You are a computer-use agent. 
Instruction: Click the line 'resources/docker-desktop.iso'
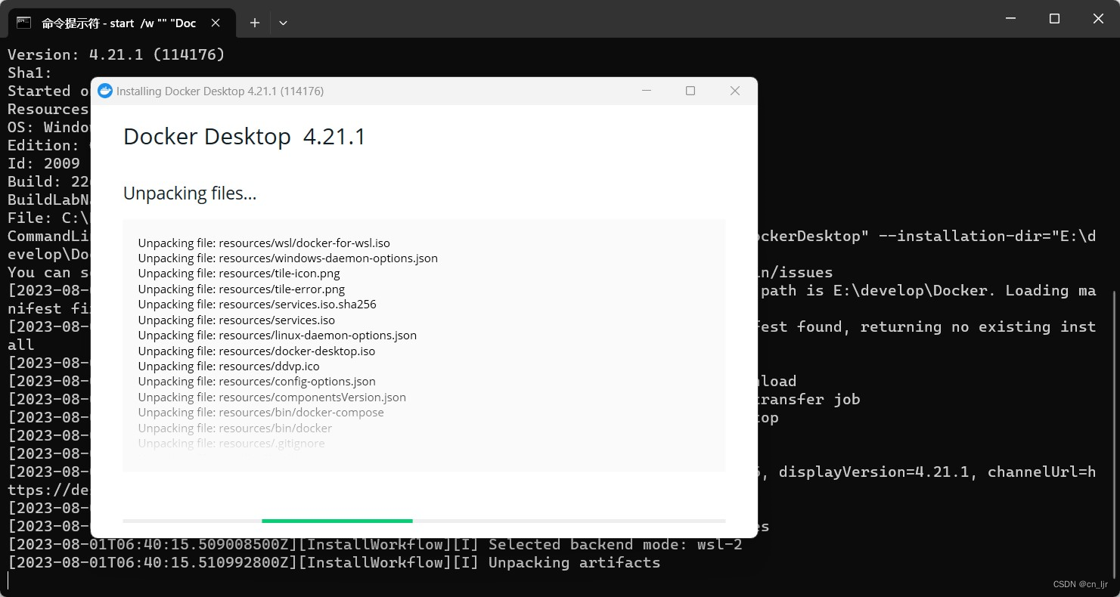(256, 351)
